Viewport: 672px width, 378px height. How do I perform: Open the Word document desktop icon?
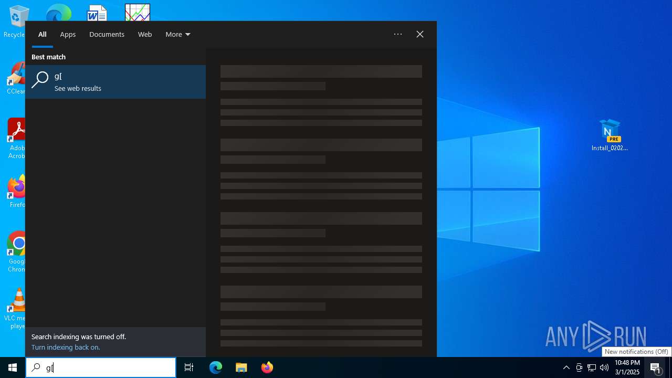[97, 13]
